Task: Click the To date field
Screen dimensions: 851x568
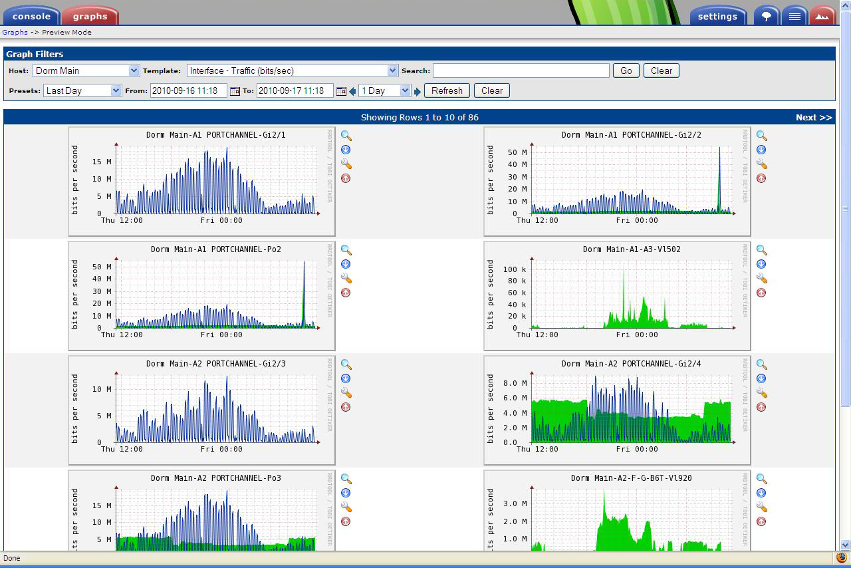Action: click(x=295, y=90)
